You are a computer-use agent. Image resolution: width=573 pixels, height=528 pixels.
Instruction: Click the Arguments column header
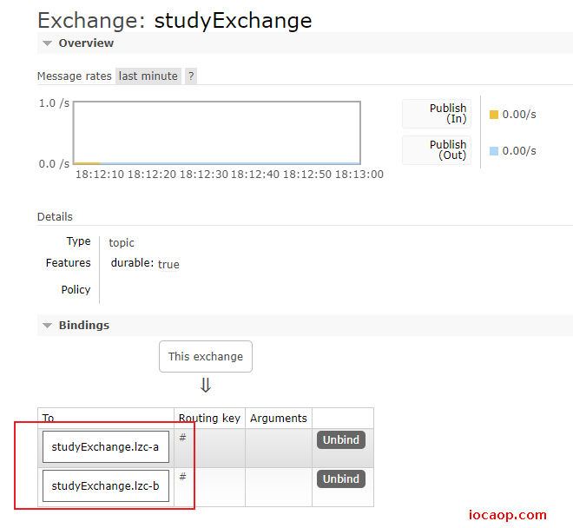(279, 418)
